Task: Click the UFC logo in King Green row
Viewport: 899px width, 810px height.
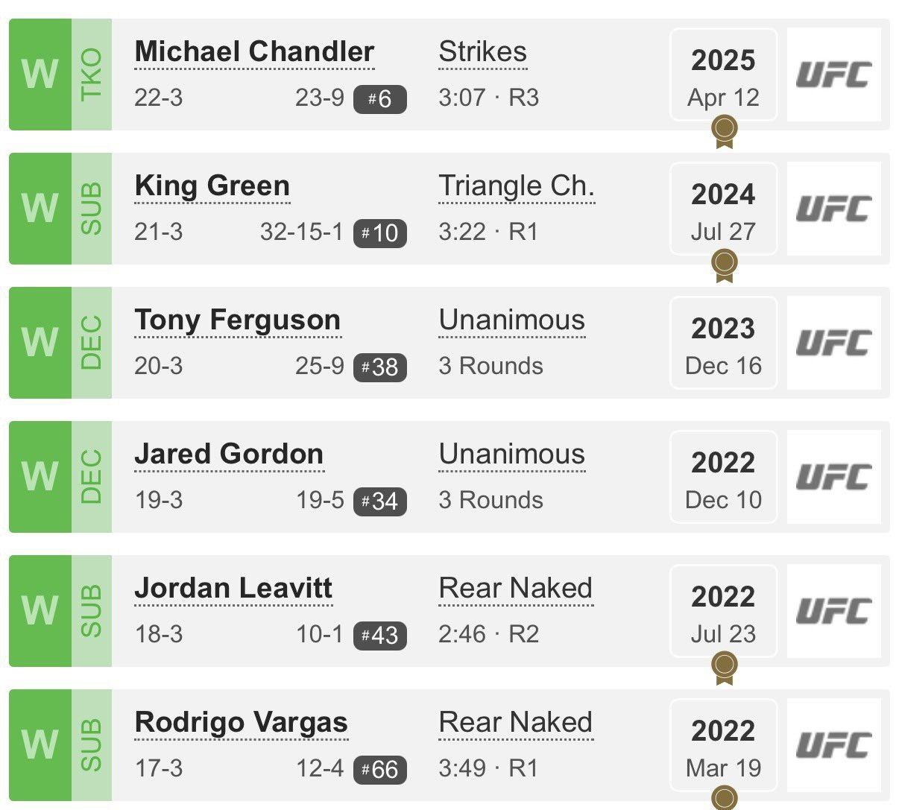Action: pos(833,209)
